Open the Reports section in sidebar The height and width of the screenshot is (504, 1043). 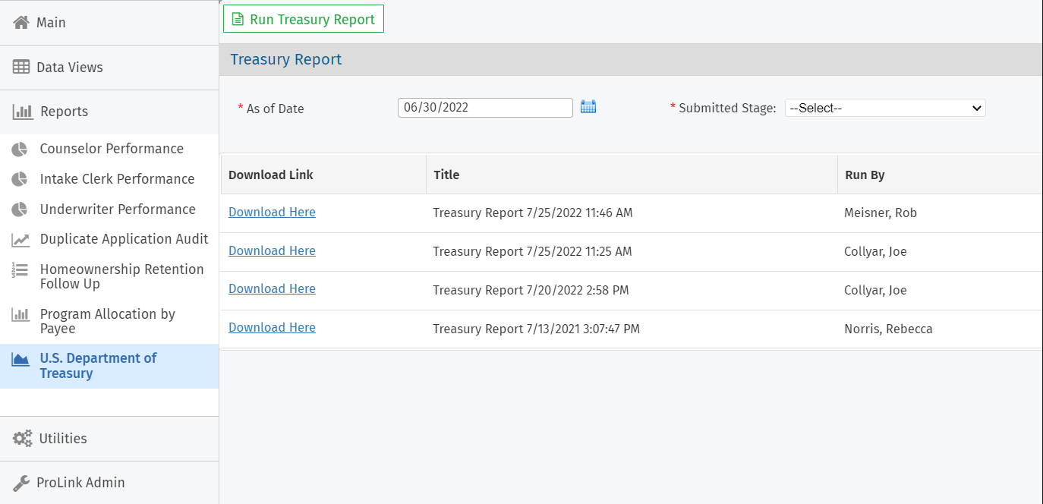65,111
